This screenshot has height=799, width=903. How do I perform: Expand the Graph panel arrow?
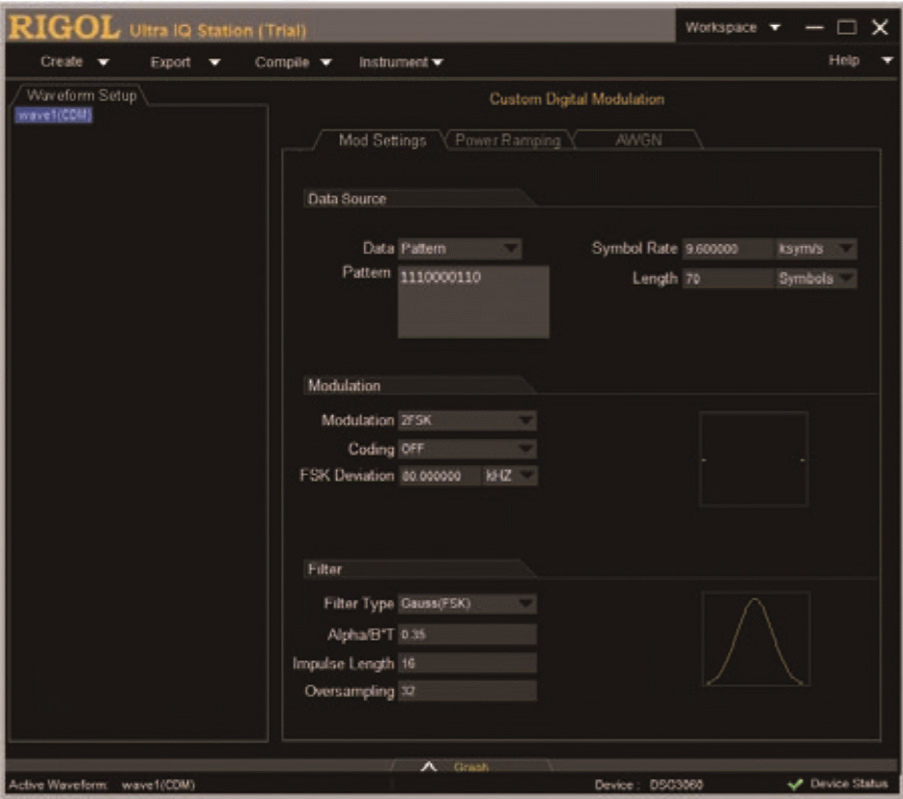(431, 767)
